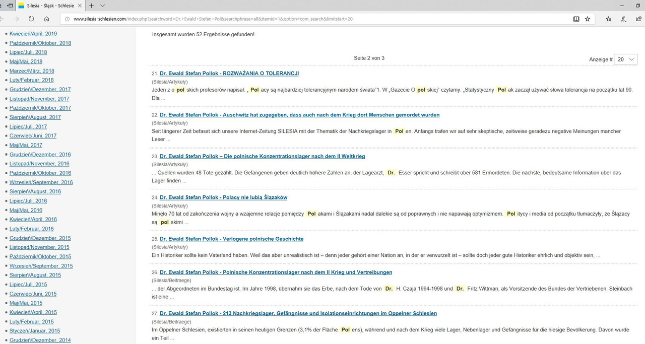This screenshot has width=645, height=344.
Task: Open the share page icon
Action: 639,19
